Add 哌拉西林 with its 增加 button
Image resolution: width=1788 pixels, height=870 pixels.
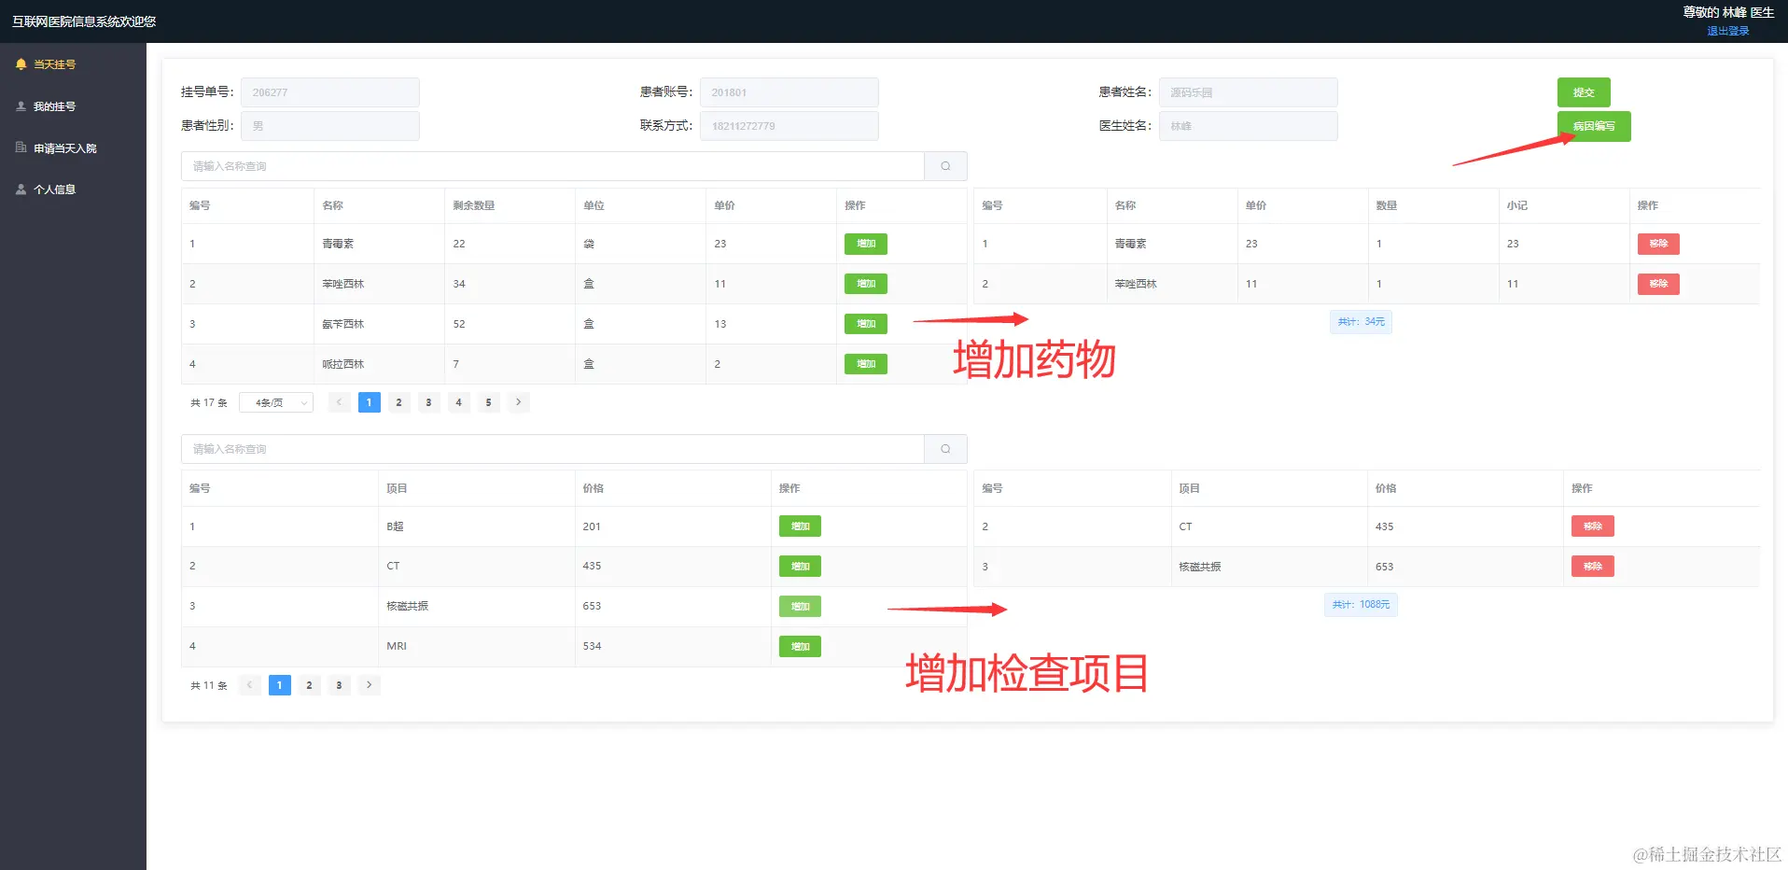click(x=866, y=364)
